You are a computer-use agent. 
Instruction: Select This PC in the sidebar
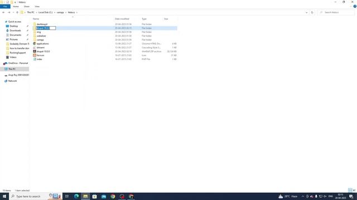point(12,69)
